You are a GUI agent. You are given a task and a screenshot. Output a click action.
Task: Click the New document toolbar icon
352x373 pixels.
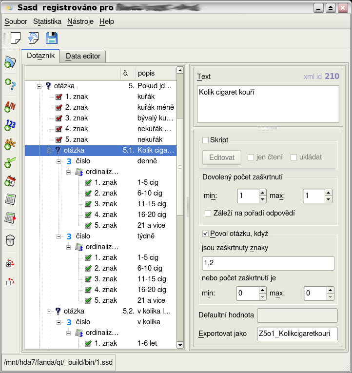[16, 38]
